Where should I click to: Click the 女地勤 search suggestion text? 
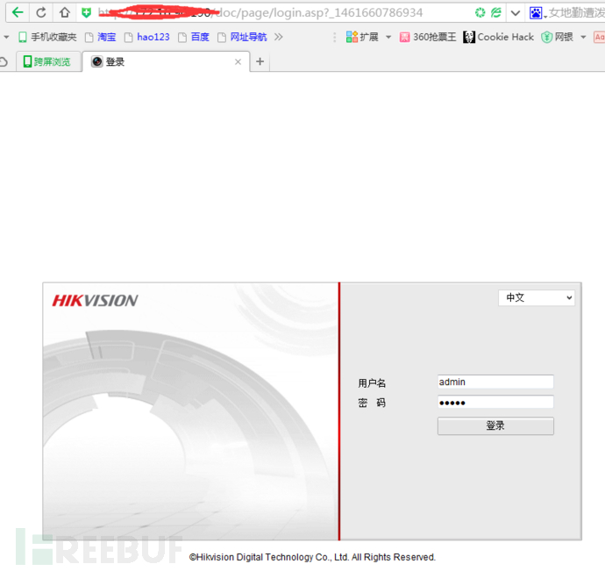[576, 13]
